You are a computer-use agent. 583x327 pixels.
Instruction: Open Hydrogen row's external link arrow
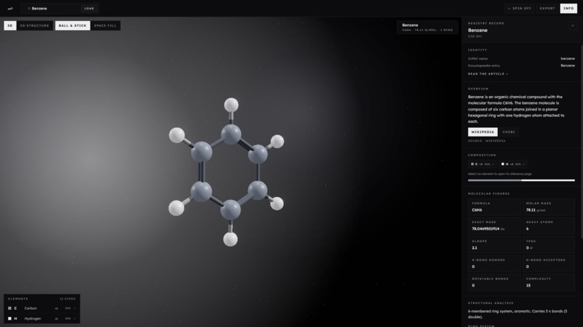tap(75, 318)
